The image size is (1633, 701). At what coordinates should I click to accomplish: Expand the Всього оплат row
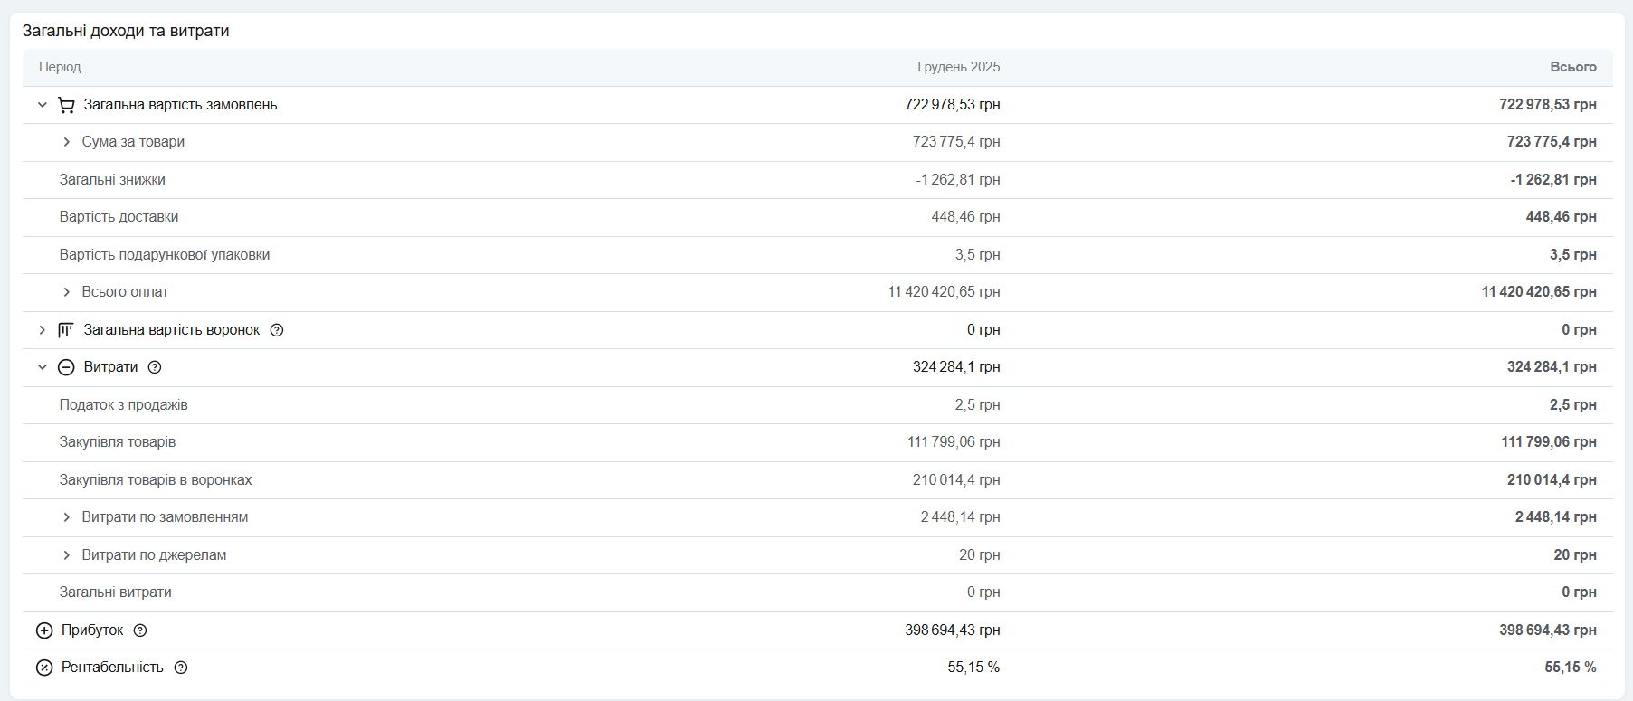click(x=66, y=292)
